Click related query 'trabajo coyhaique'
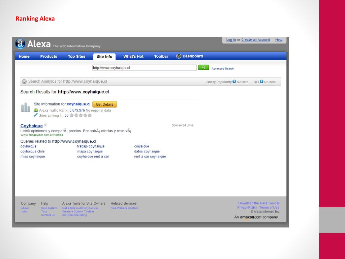This screenshot has height=259, width=345. (x=91, y=146)
